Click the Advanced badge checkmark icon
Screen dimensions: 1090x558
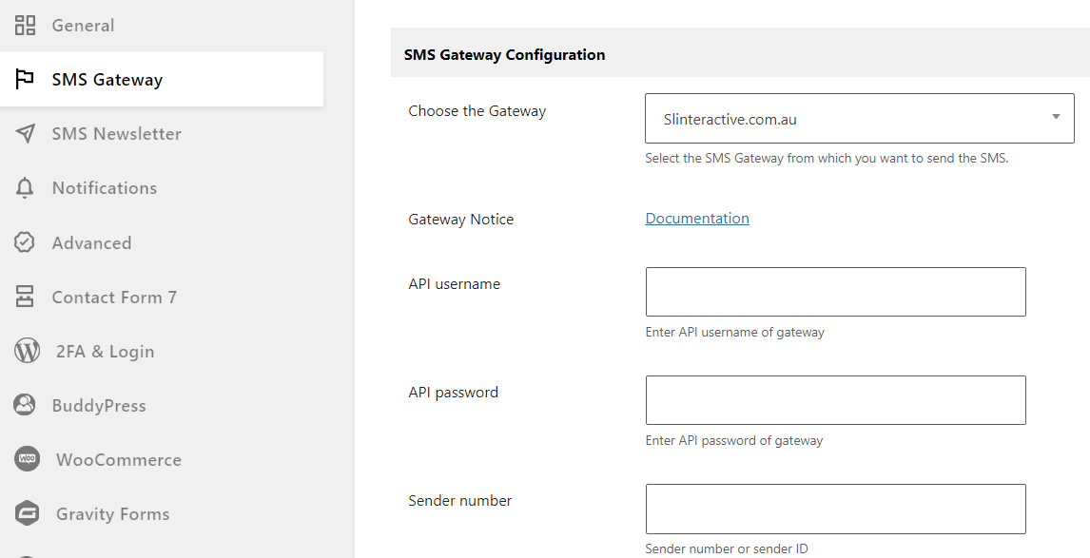[x=25, y=242]
